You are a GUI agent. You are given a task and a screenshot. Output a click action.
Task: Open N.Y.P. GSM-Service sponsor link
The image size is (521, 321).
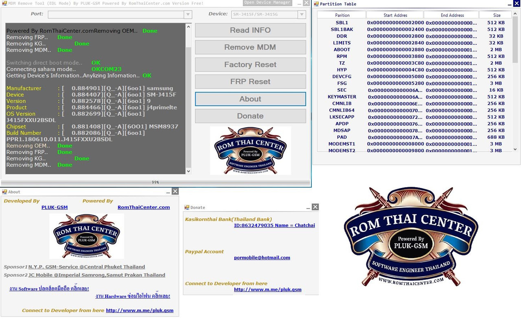coord(86,267)
